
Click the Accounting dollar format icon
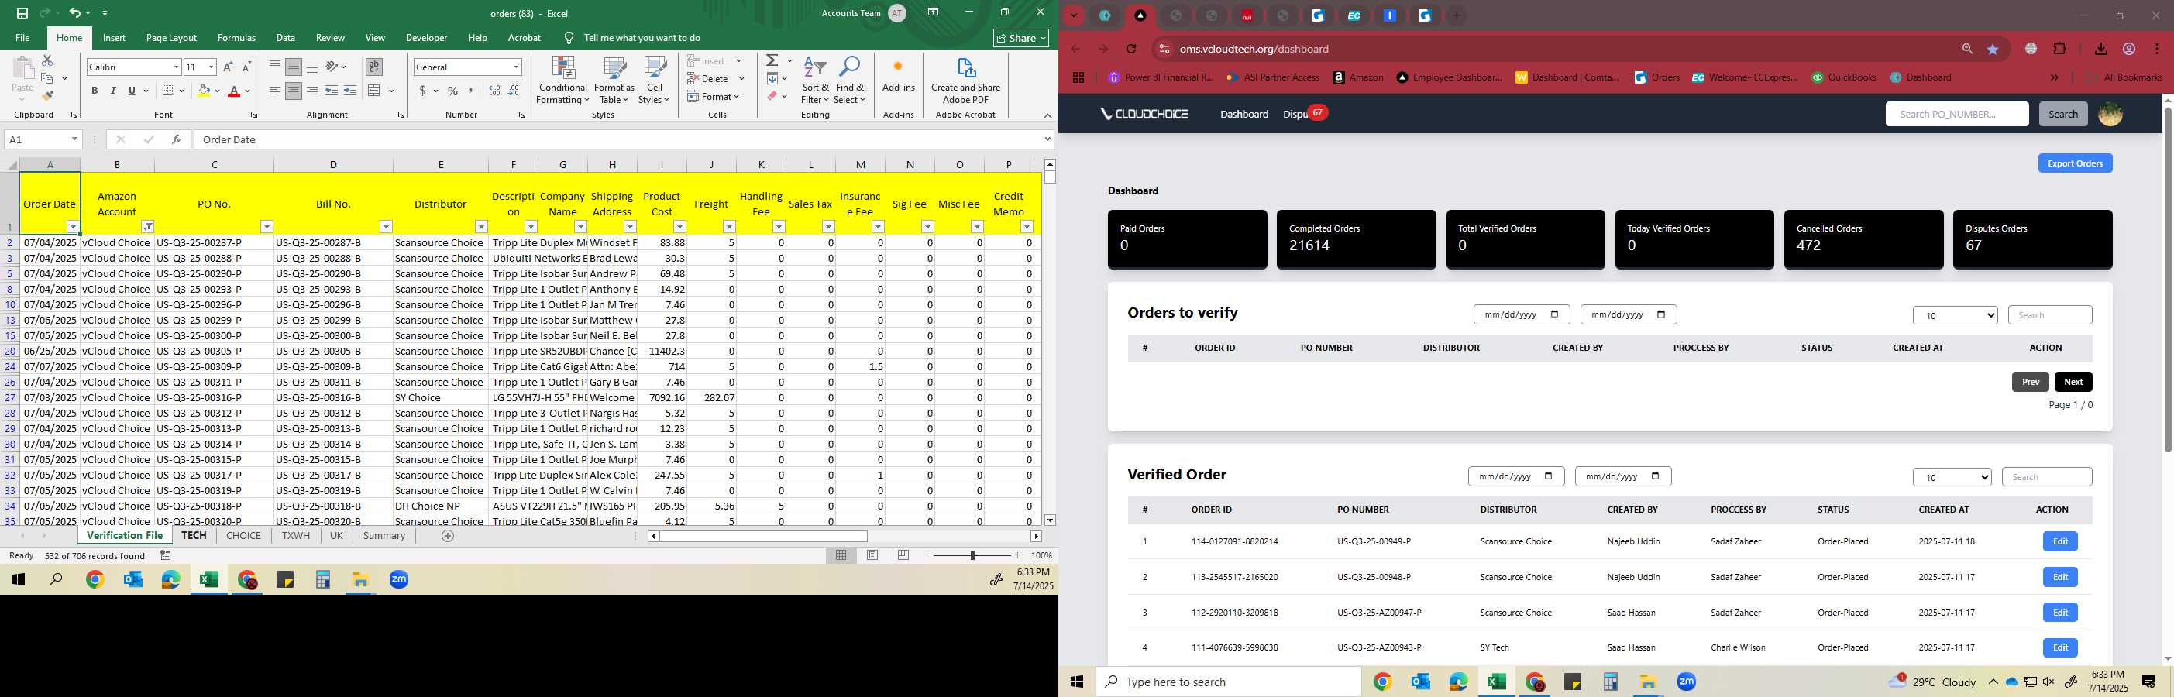[422, 91]
